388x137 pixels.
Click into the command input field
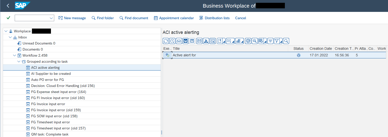pos(32,18)
